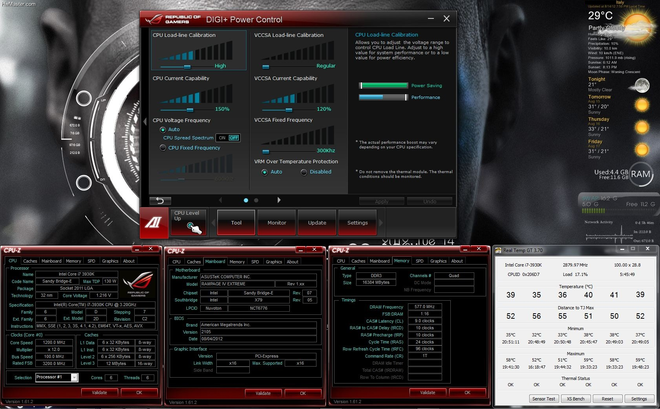This screenshot has width=660, height=409.
Task: Click the UP circle on desktop gadget
Action: pyautogui.click(x=84, y=98)
